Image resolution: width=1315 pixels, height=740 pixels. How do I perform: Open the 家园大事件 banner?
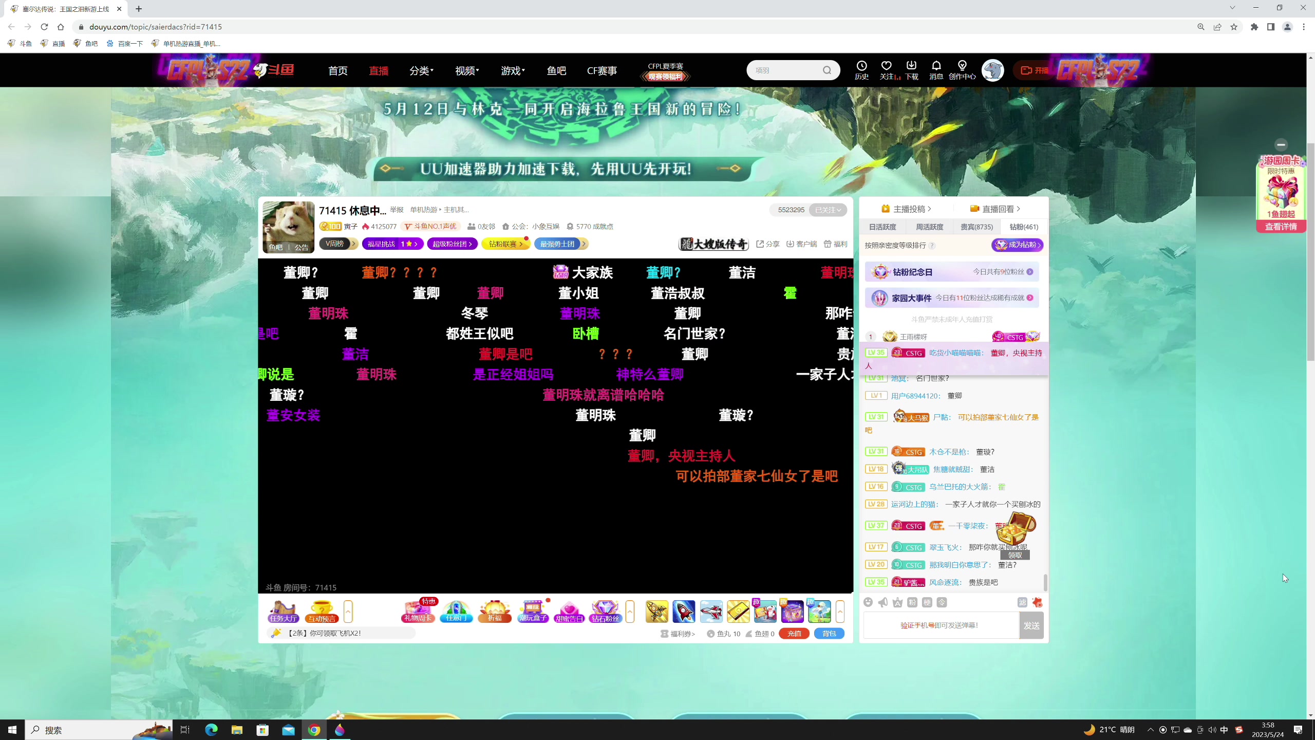(x=952, y=298)
